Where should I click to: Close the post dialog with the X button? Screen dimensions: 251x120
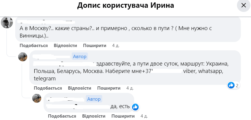click(x=242, y=5)
